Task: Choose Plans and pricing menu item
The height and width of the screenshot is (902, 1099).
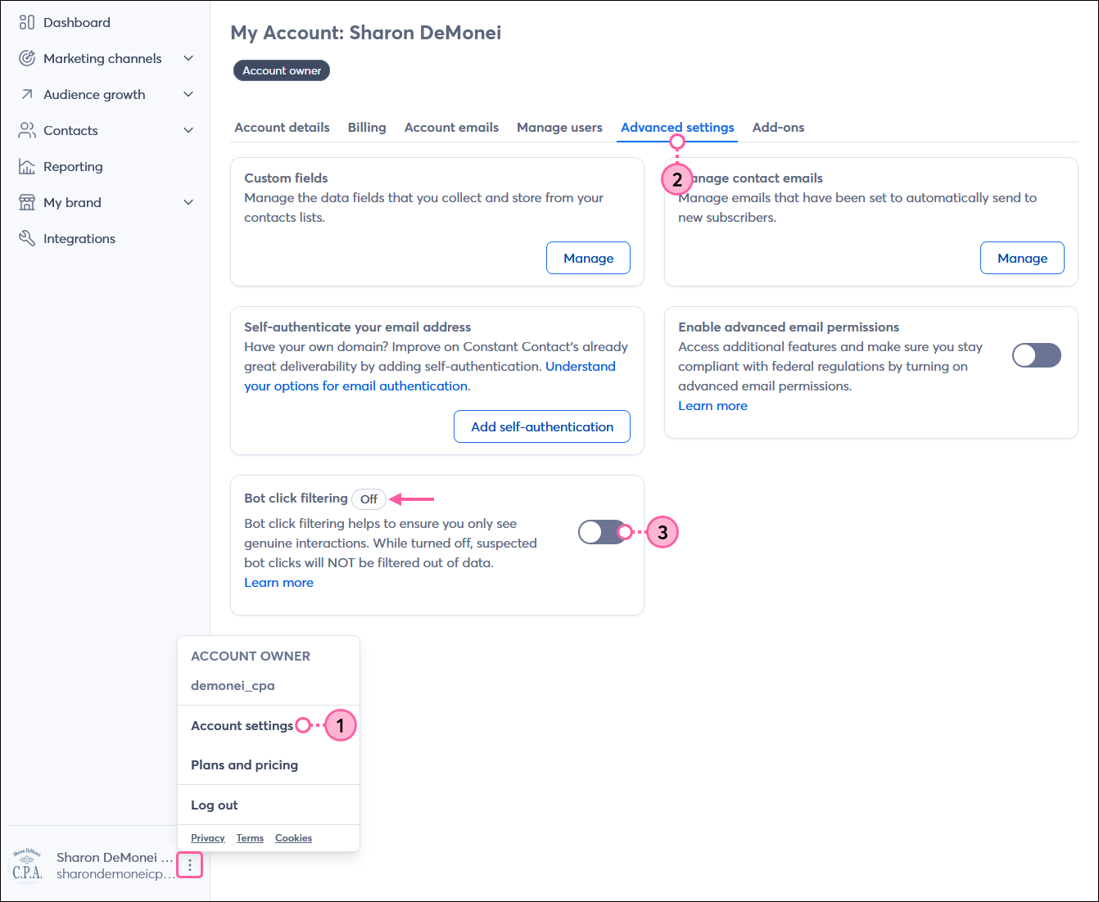Action: pos(244,764)
